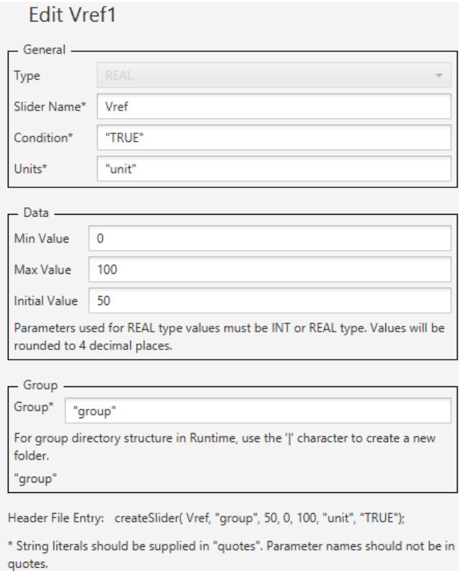Click into the Min Value field
This screenshot has width=459, height=571.
[269, 237]
